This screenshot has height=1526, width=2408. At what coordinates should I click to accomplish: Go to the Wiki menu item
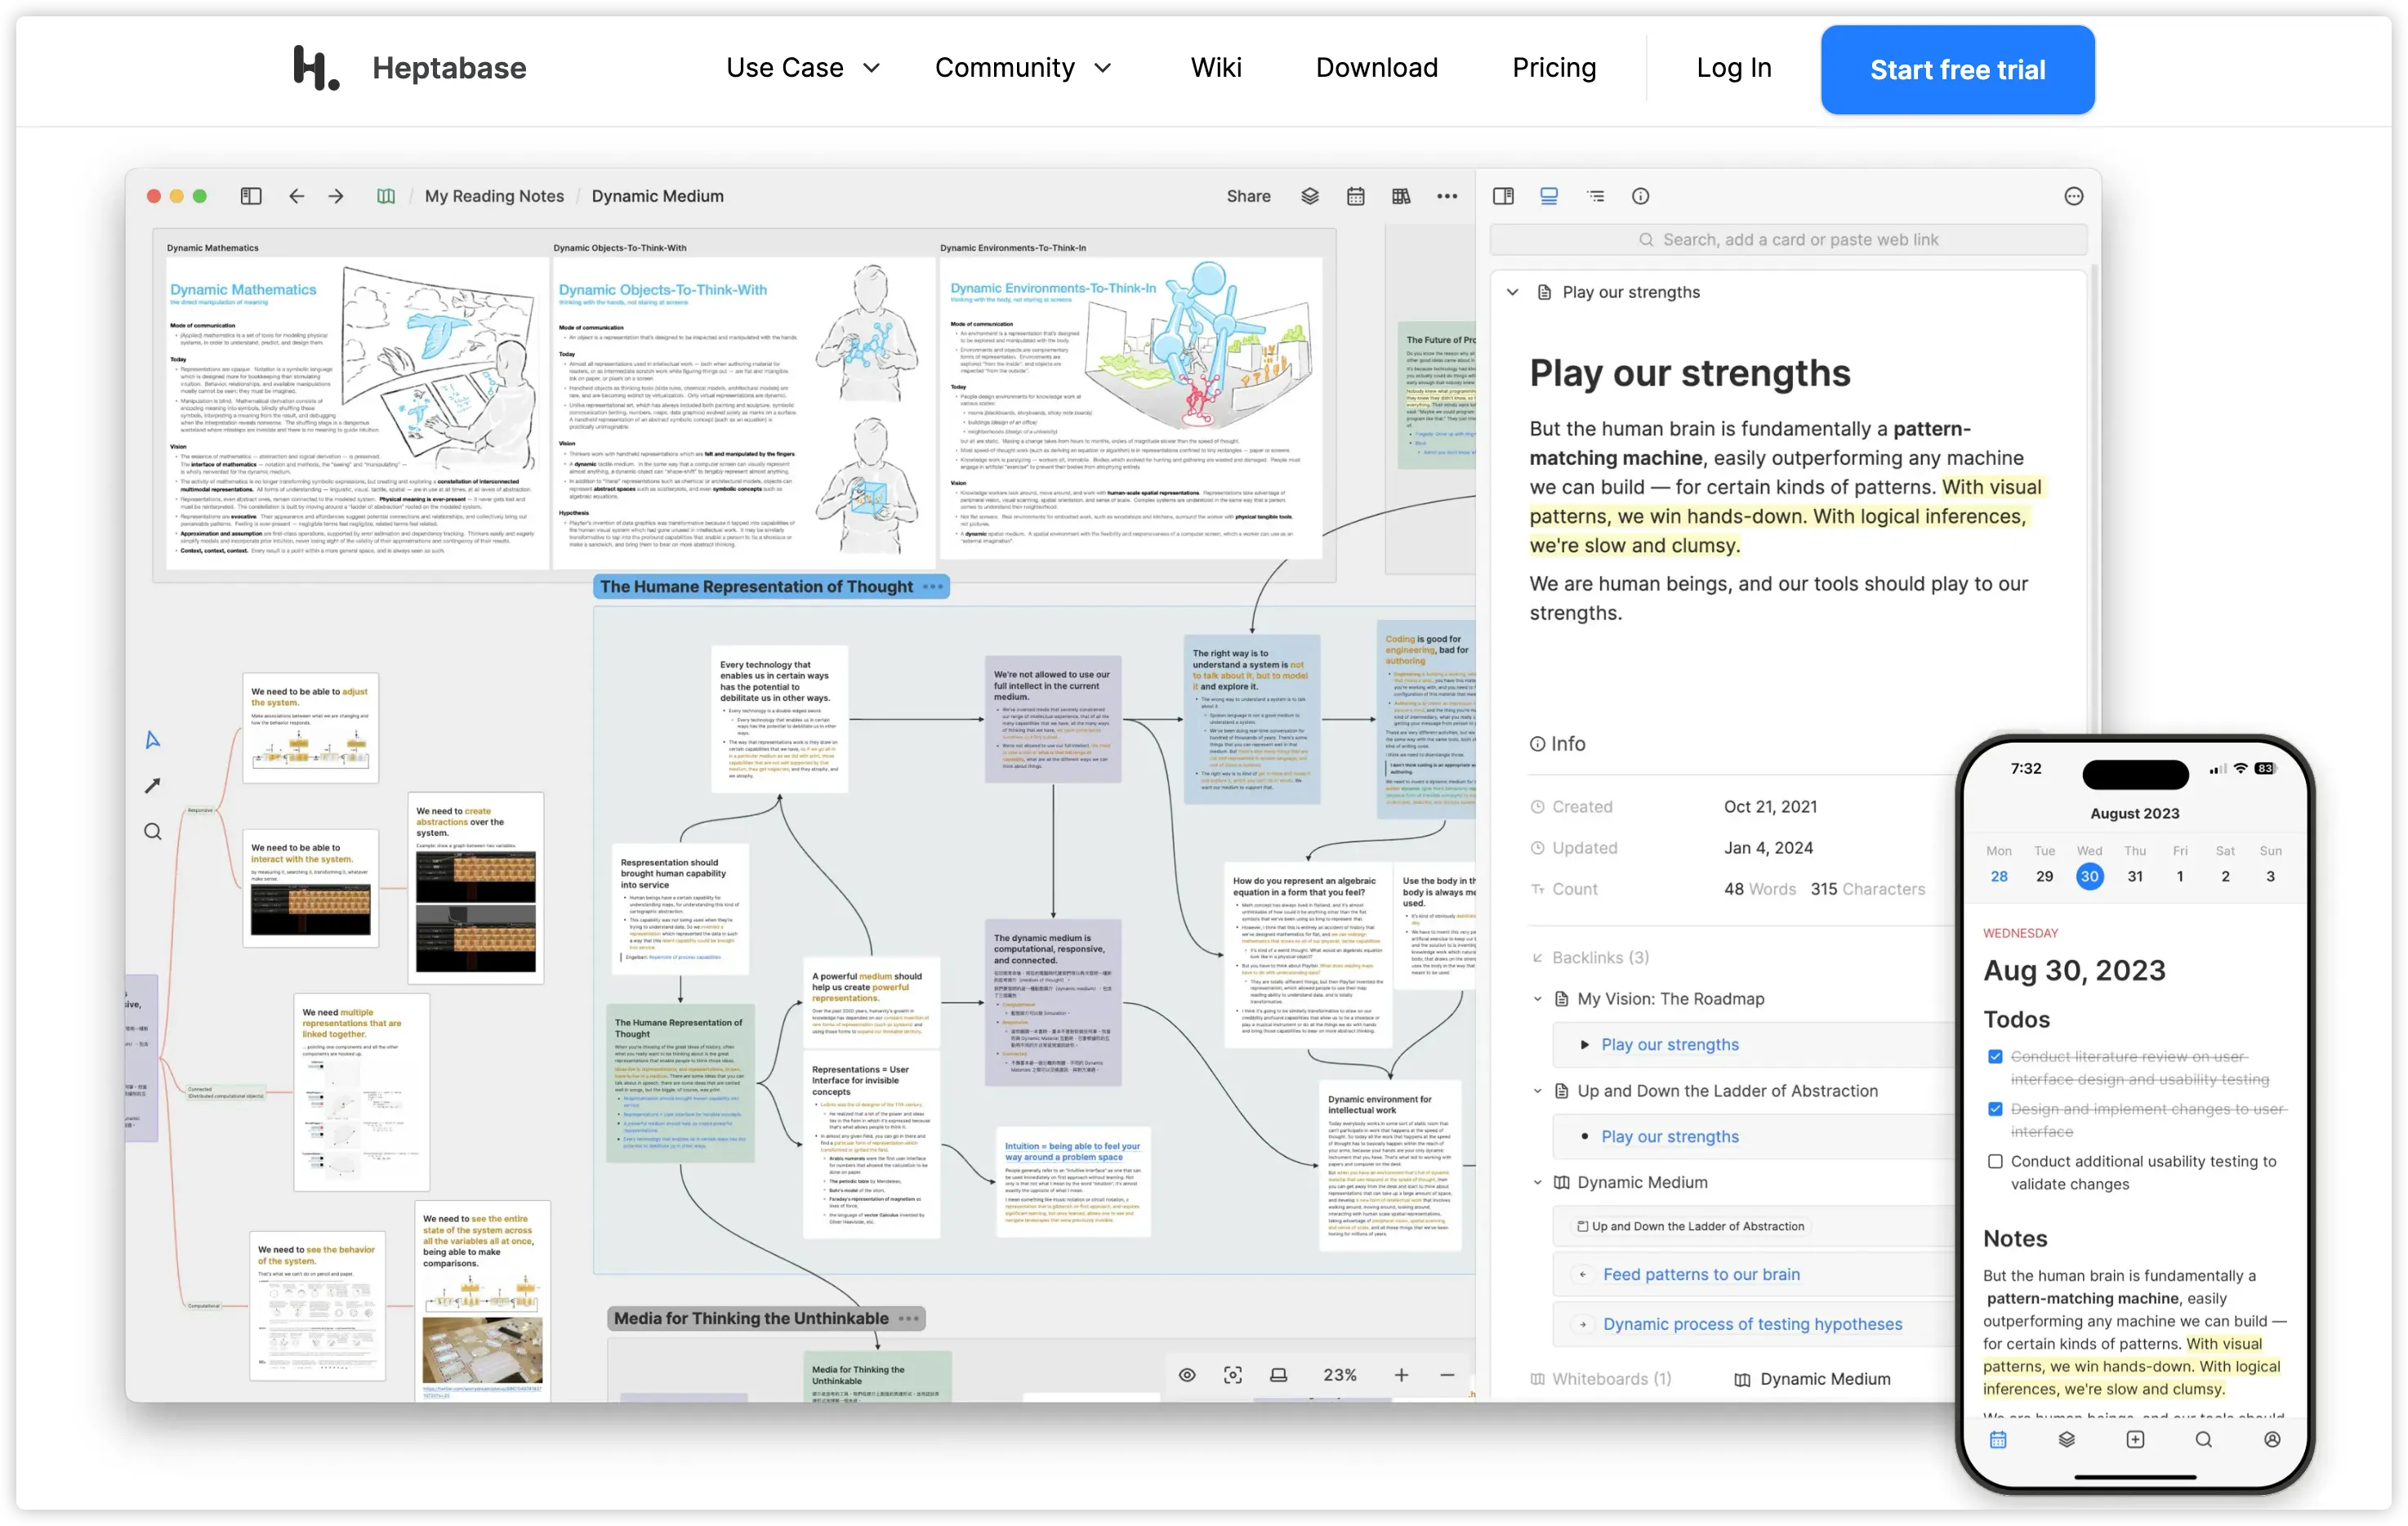1215,68
